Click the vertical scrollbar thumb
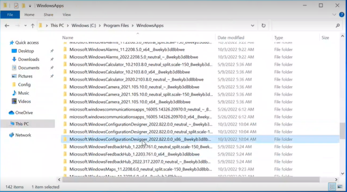 point(342,131)
